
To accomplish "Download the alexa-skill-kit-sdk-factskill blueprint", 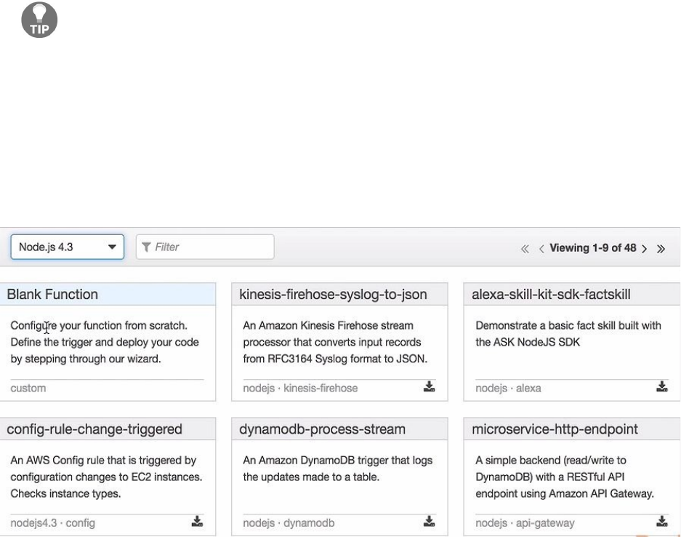I will pyautogui.click(x=662, y=386).
